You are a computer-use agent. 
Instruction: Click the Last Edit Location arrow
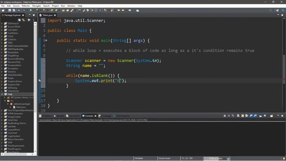[x=119, y=10]
